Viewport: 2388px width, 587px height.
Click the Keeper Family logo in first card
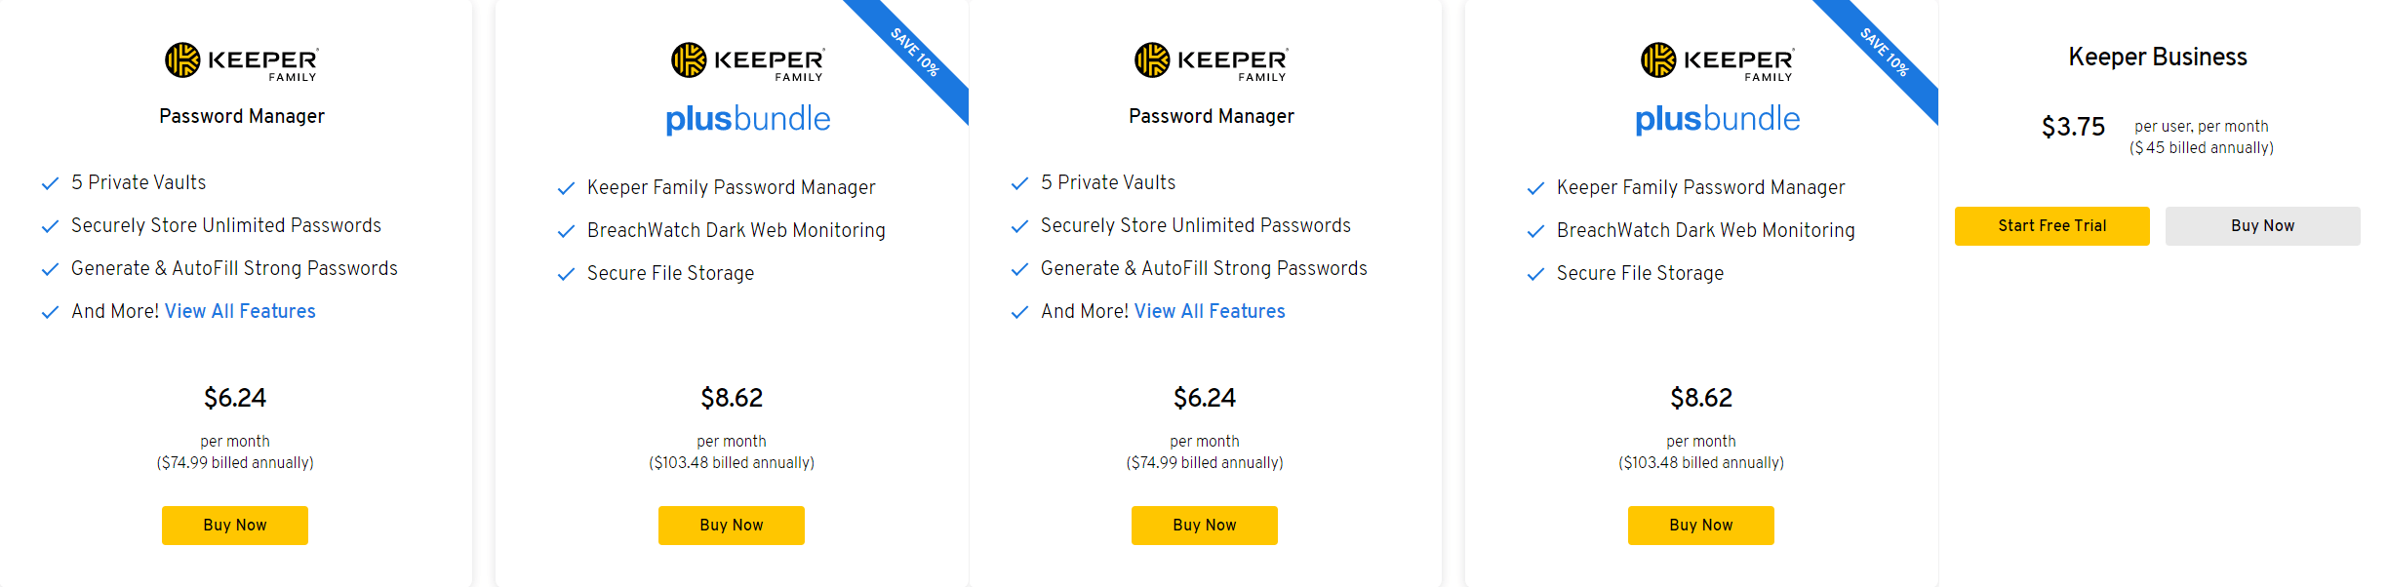coord(242,61)
